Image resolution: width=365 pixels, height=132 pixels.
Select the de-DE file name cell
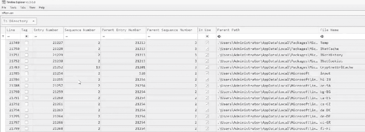click(342, 116)
